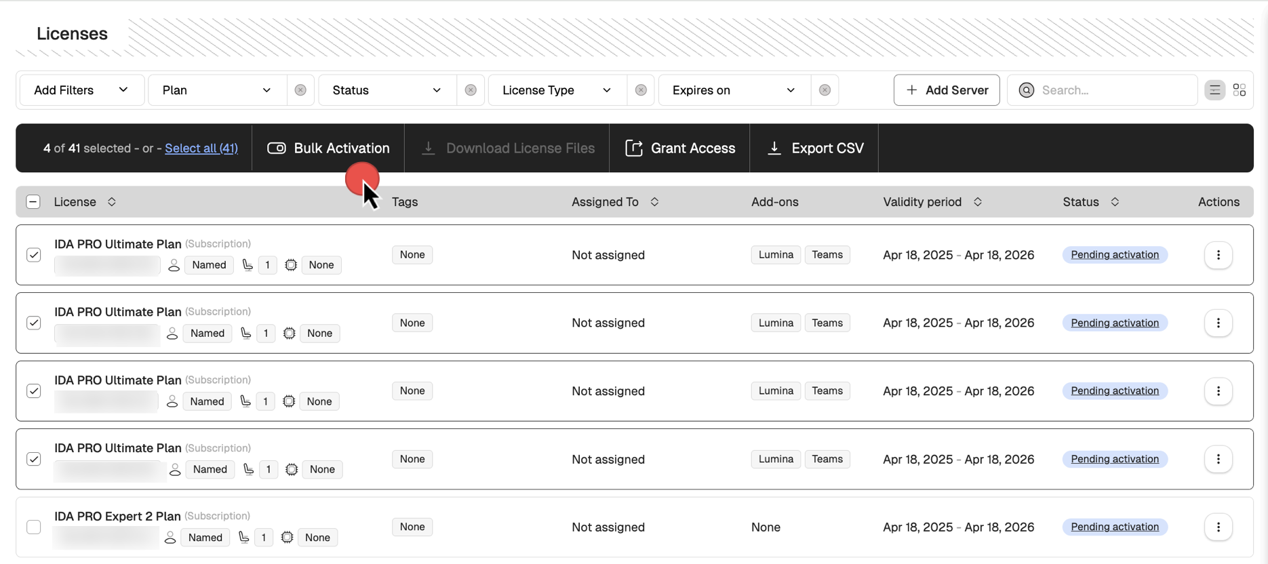Start Bulk Activation for selected licenses
The width and height of the screenshot is (1268, 564).
pyautogui.click(x=328, y=148)
